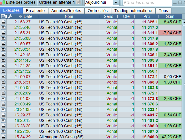Open order details for the 21:01:03 row

(3, 99)
